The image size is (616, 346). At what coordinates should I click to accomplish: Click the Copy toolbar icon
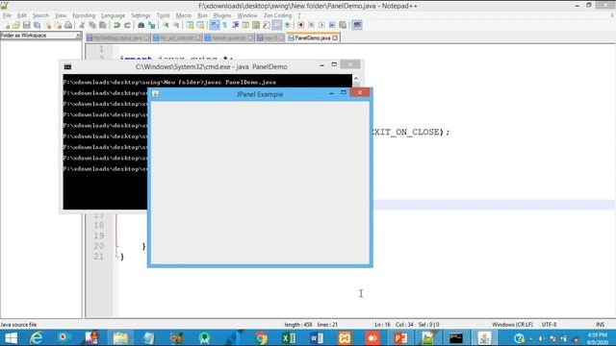(x=92, y=25)
